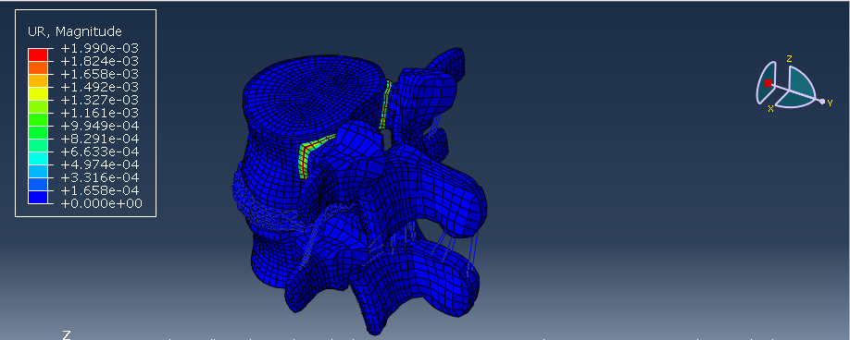
Task: Click the view triad Z axis label
Action: click(x=789, y=58)
